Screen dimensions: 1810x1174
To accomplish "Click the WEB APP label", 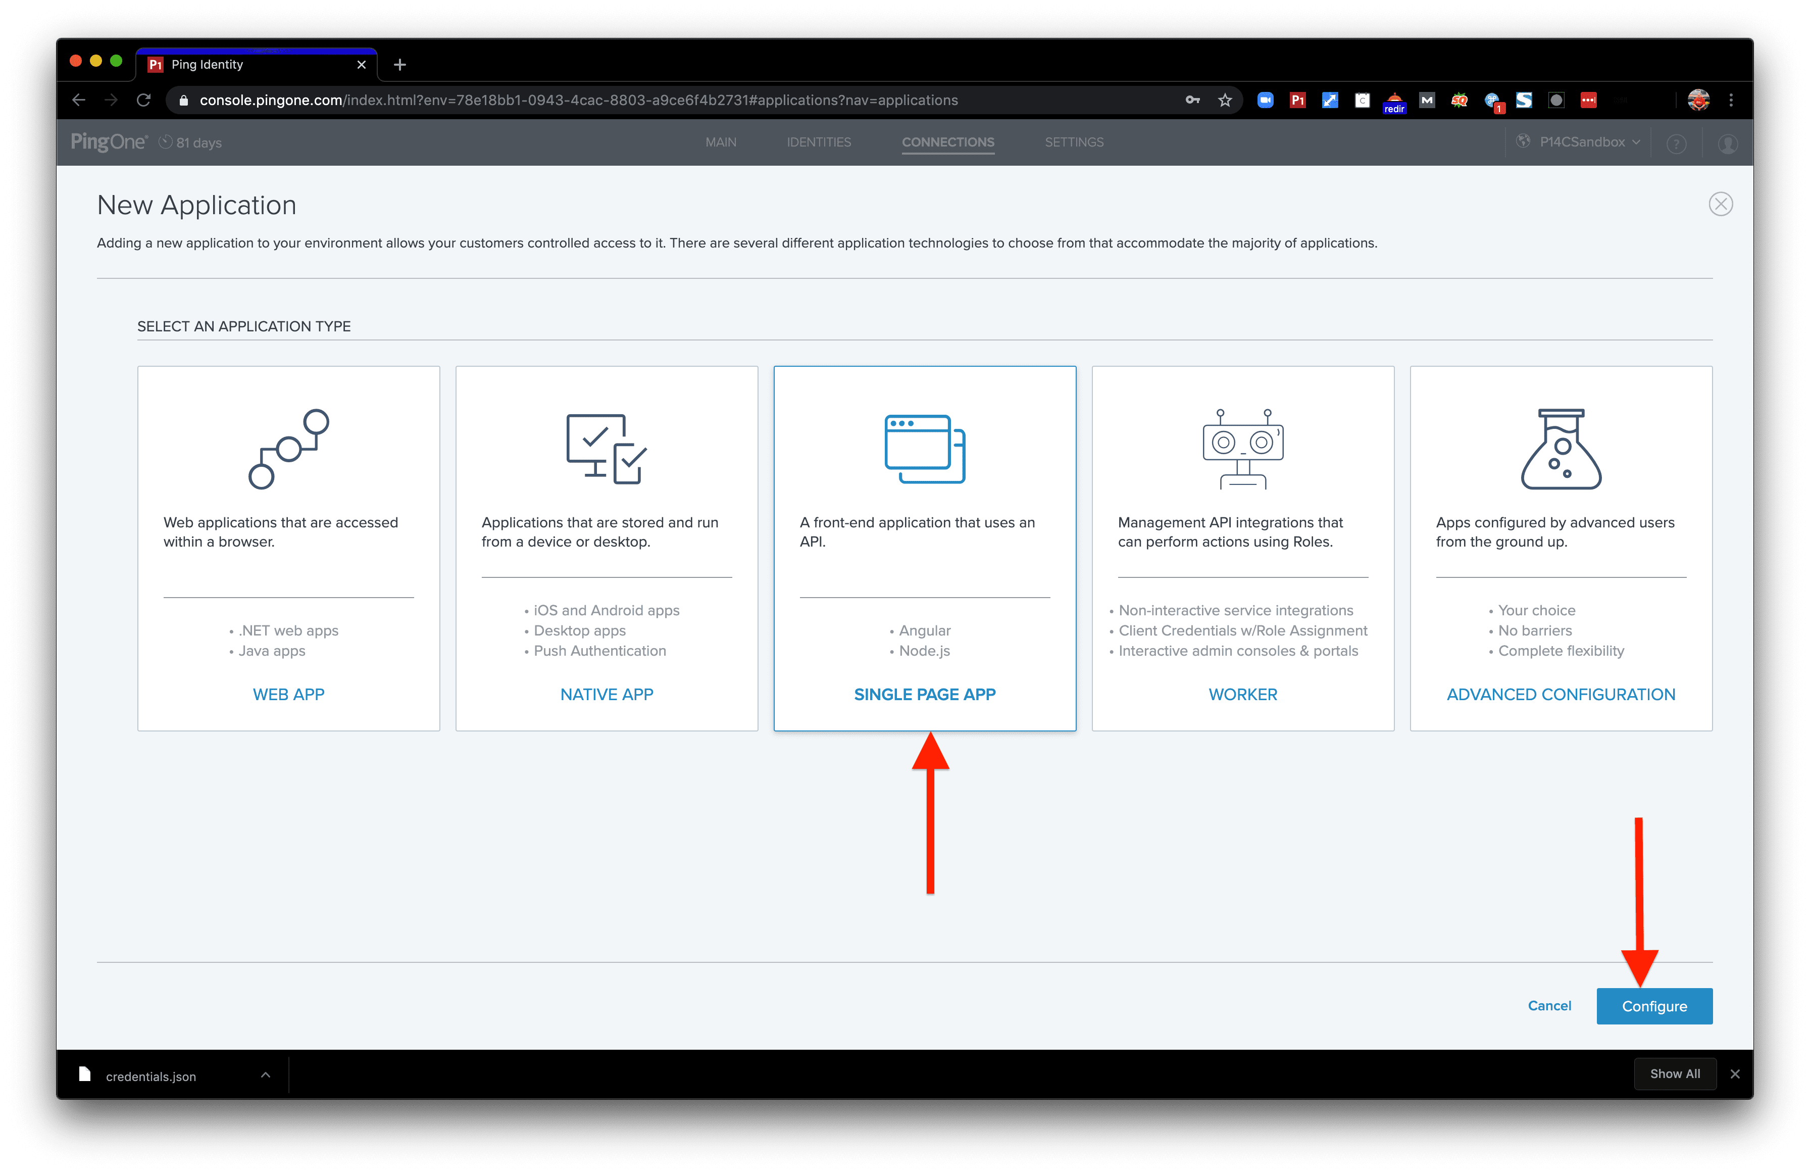I will click(288, 694).
